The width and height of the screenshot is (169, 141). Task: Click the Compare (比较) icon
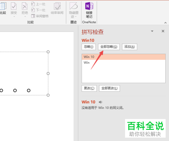[x=3, y=6]
